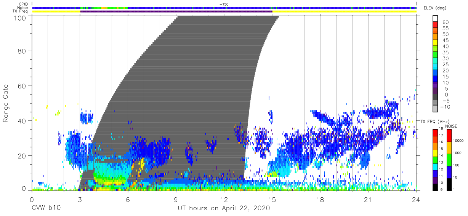Click the orange 45–50 degree elevation swatch
This screenshot has height=216, width=468.
(x=435, y=37)
